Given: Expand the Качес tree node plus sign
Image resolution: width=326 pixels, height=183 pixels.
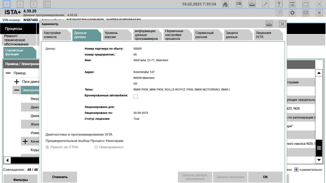Looking at the screenshot, I should pos(25,141).
